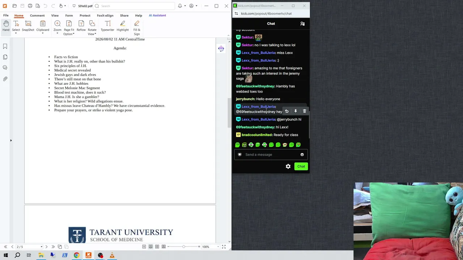The image size is (463, 260).
Task: Select the Hand tool in Foxit ribbon
Action: pyautogui.click(x=6, y=26)
